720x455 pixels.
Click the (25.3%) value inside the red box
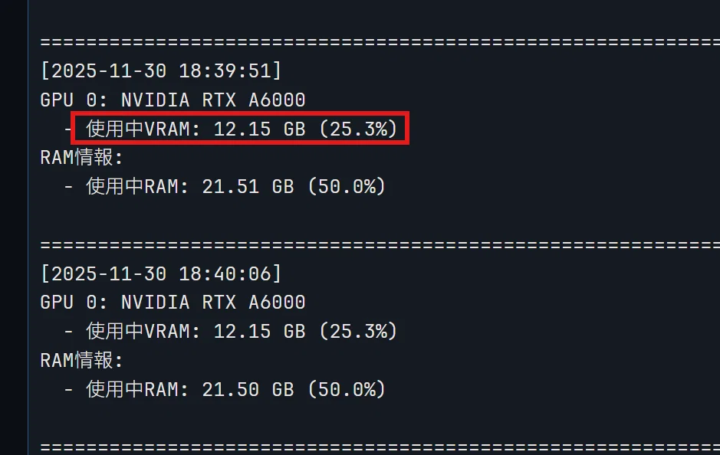tap(358, 129)
